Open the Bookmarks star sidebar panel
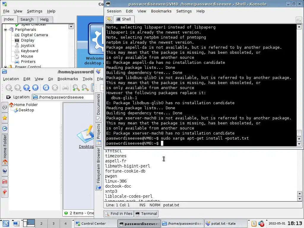The width and height of the screenshot is (304, 228). [5, 118]
